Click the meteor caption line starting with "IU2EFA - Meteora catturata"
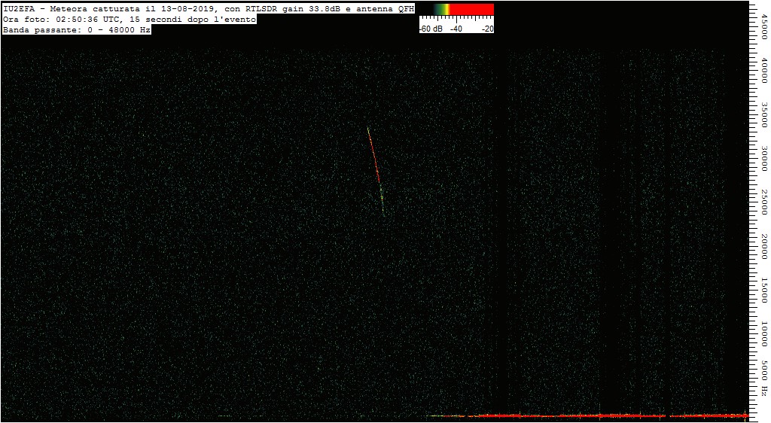This screenshot has width=771, height=423. (x=209, y=8)
